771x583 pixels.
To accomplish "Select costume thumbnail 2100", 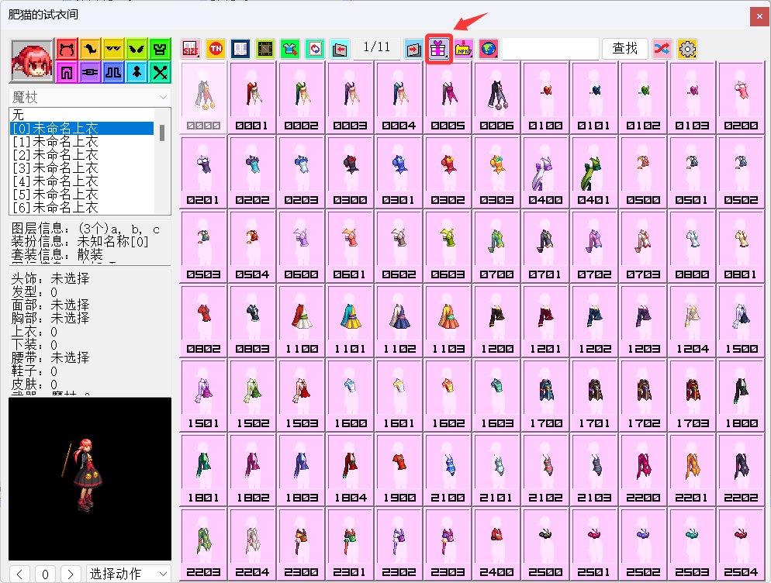I will point(448,470).
